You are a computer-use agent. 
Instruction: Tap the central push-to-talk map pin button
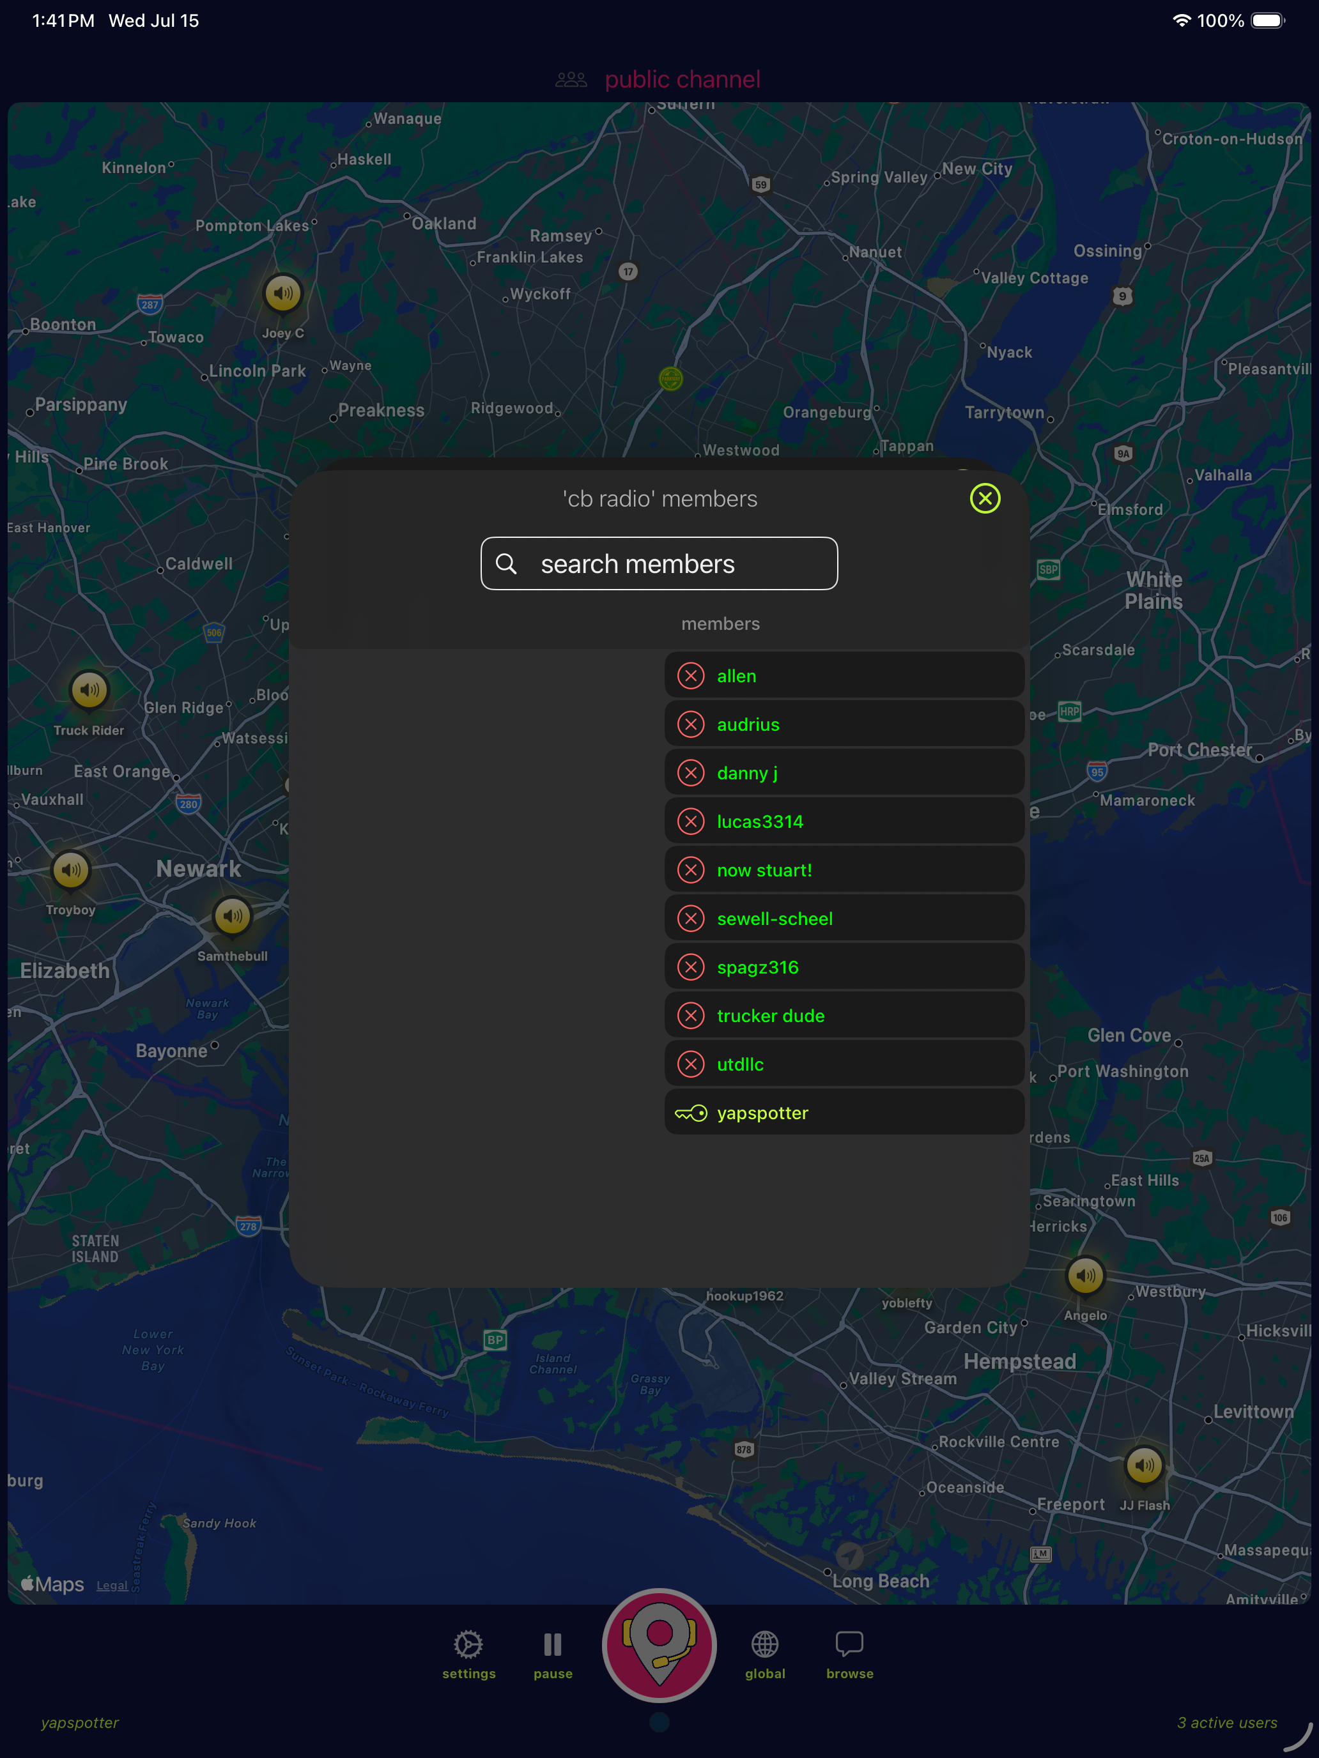(659, 1645)
